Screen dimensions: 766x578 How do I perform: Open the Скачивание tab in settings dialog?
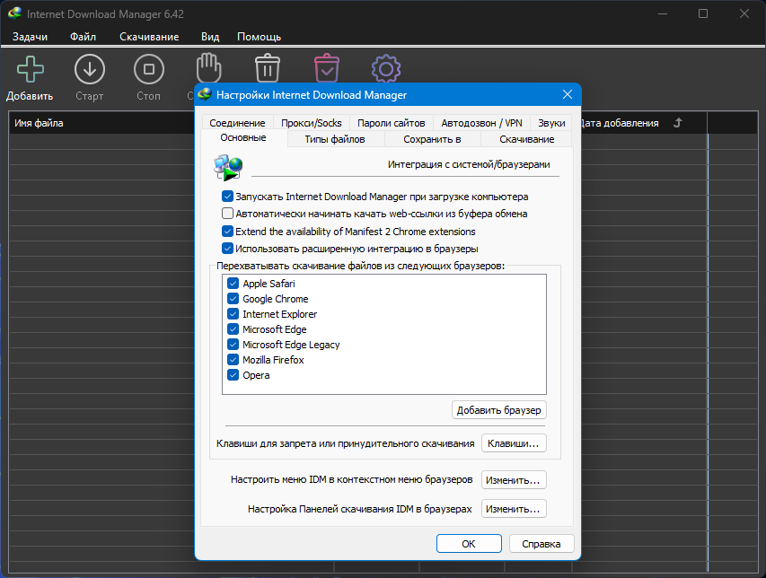click(526, 139)
